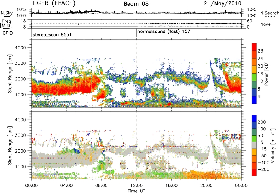Click the power colorbar tick label '4'
The height and width of the screenshot is (193, 279).
click(x=259, y=97)
